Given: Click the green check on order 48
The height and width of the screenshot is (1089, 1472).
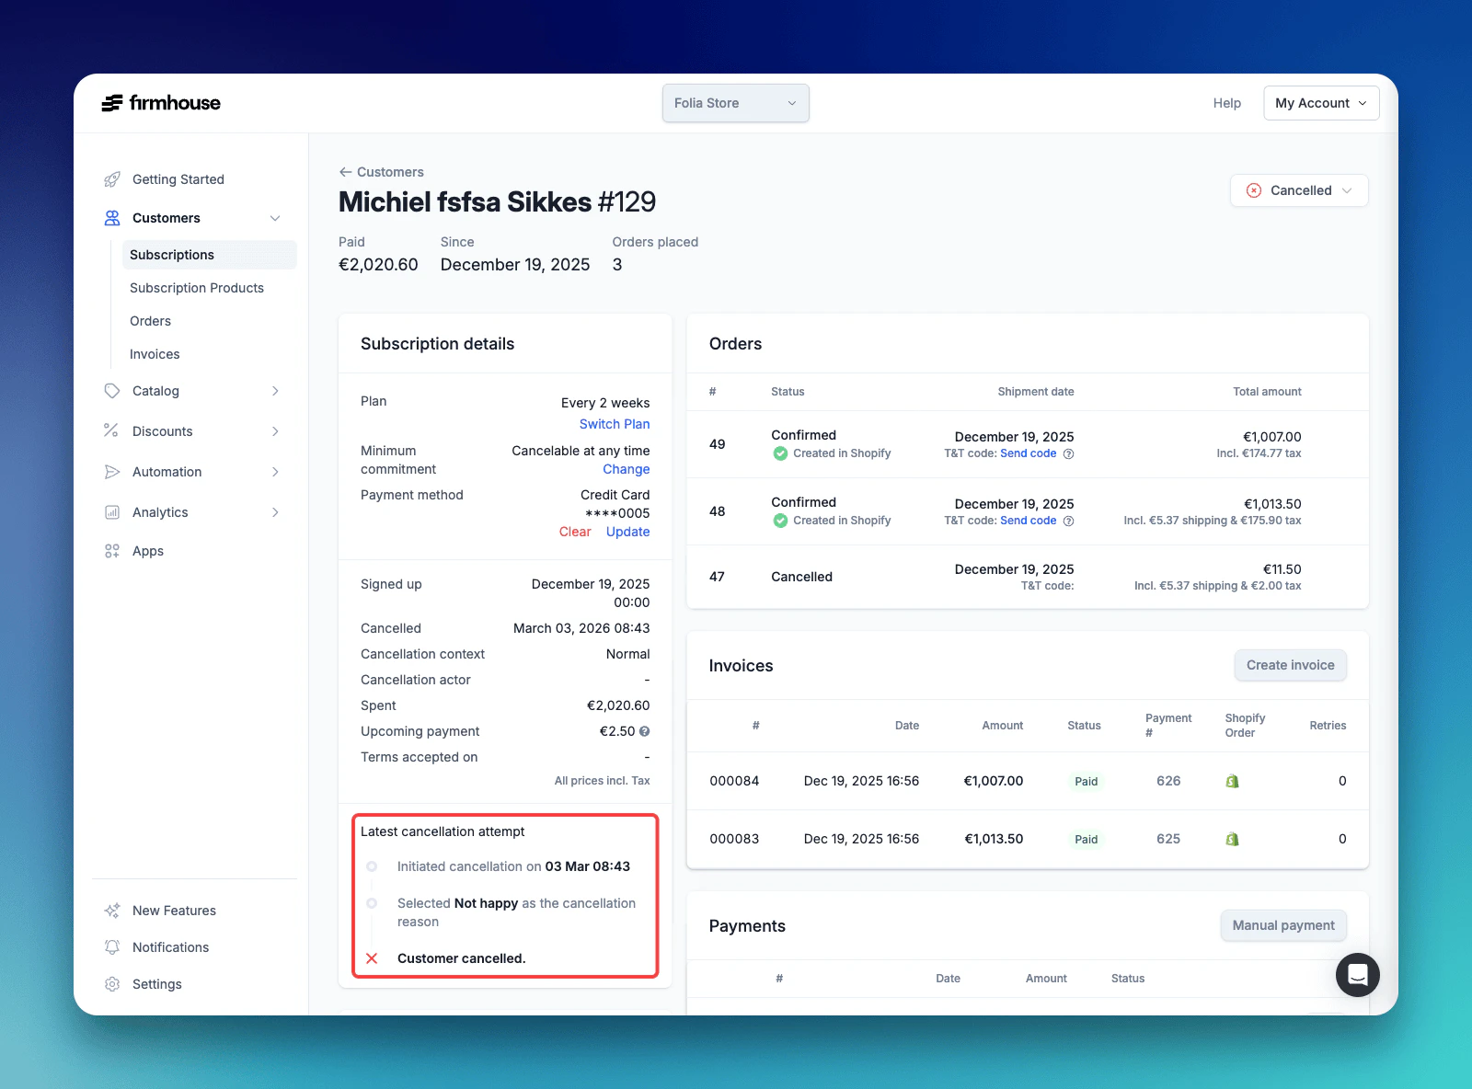Looking at the screenshot, I should click(780, 521).
